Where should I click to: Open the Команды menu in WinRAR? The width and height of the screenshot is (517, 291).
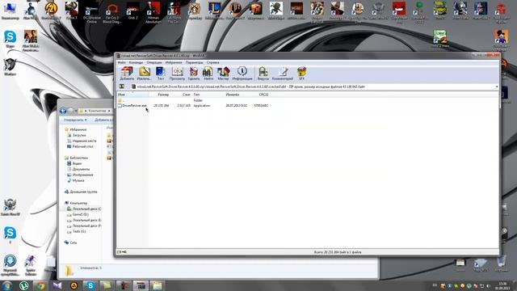coord(136,62)
